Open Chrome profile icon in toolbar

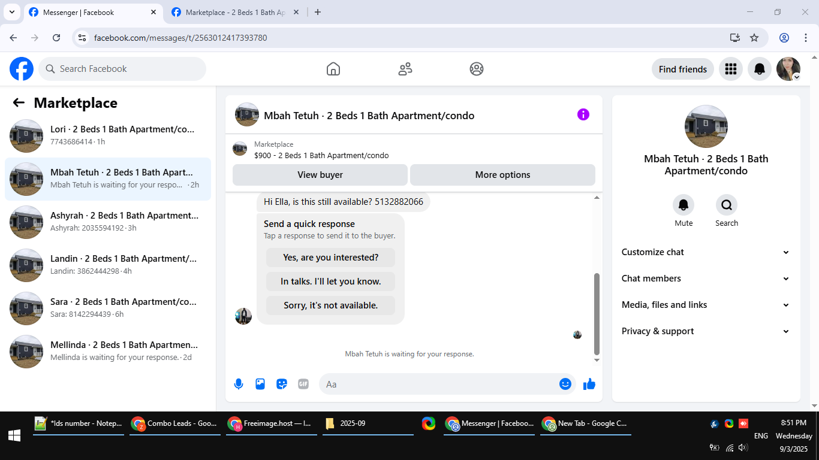(784, 38)
